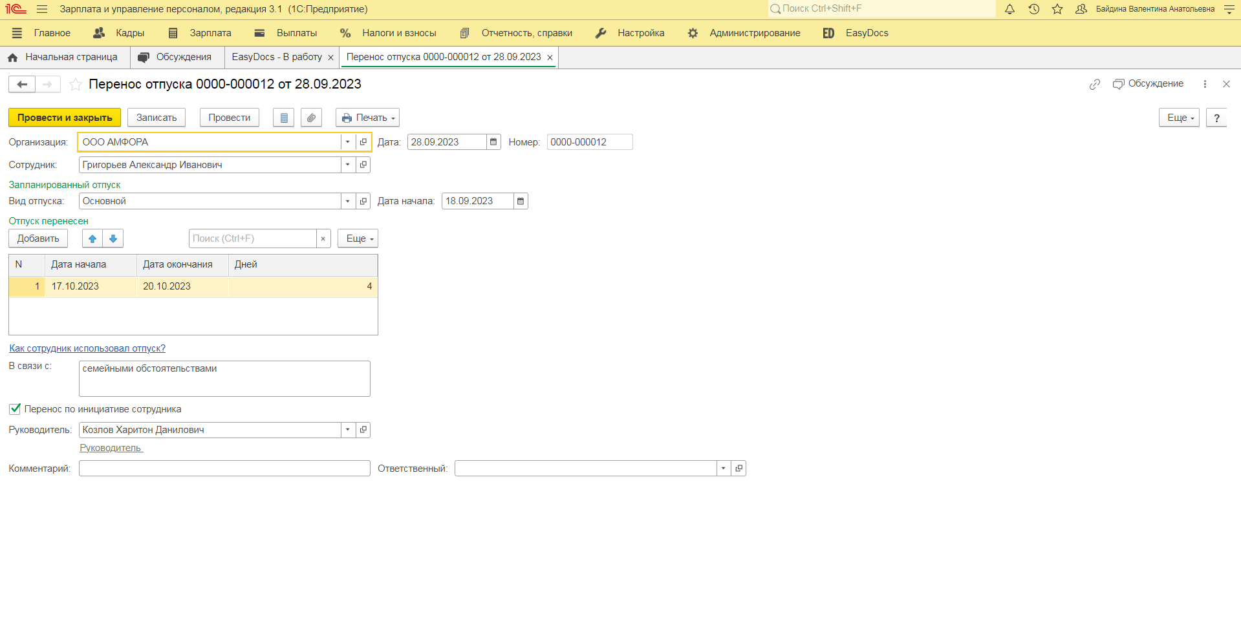The height and width of the screenshot is (623, 1241).
Task: Open the Печать dropdown menu
Action: 367,118
